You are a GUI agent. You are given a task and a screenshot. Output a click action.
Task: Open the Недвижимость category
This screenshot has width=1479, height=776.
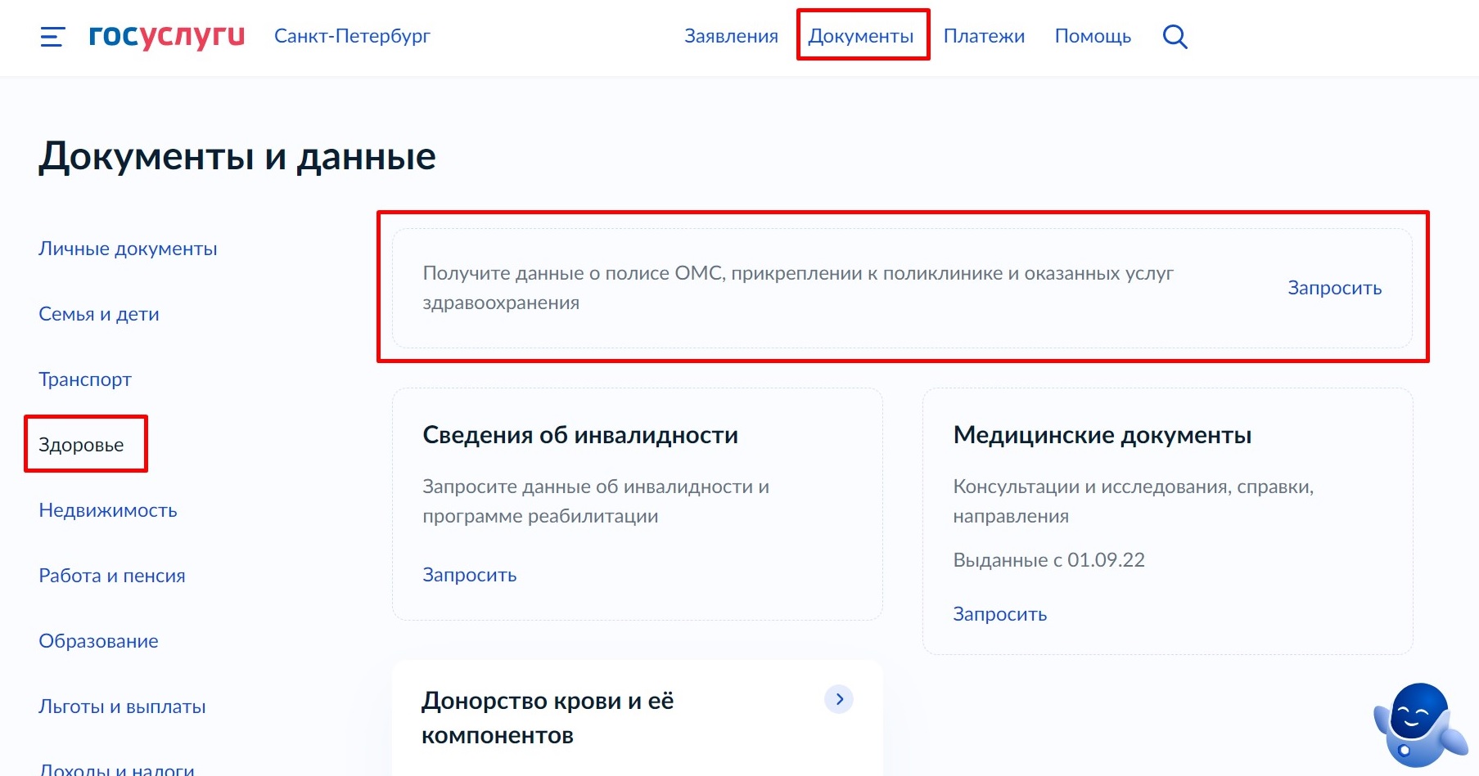point(107,510)
